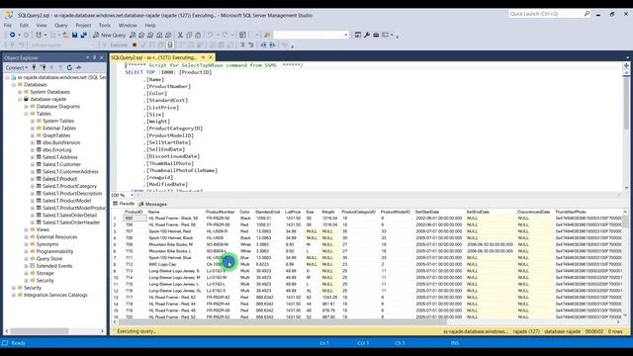The width and height of the screenshot is (633, 356).
Task: Click the New Query toolbar button
Action: (x=110, y=36)
